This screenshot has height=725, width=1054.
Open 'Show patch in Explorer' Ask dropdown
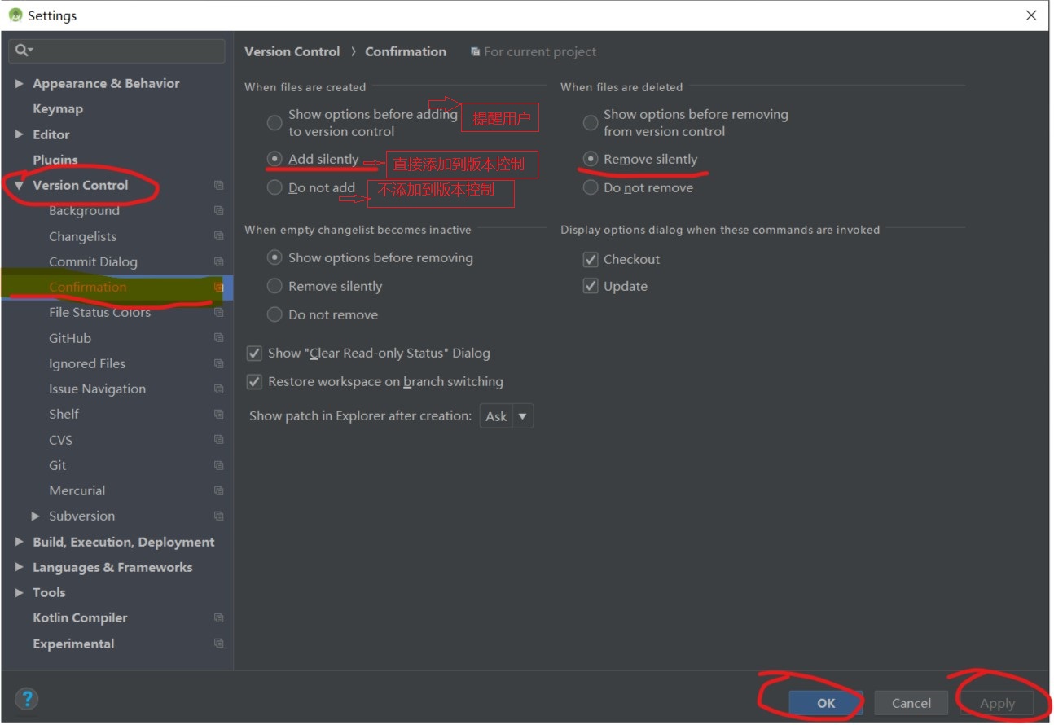507,416
